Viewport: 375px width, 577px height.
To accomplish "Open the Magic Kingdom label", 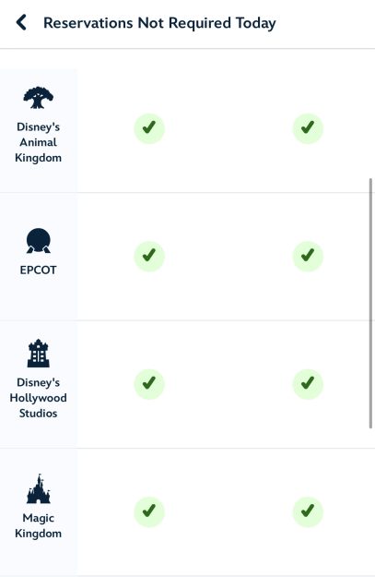I will click(x=38, y=525).
